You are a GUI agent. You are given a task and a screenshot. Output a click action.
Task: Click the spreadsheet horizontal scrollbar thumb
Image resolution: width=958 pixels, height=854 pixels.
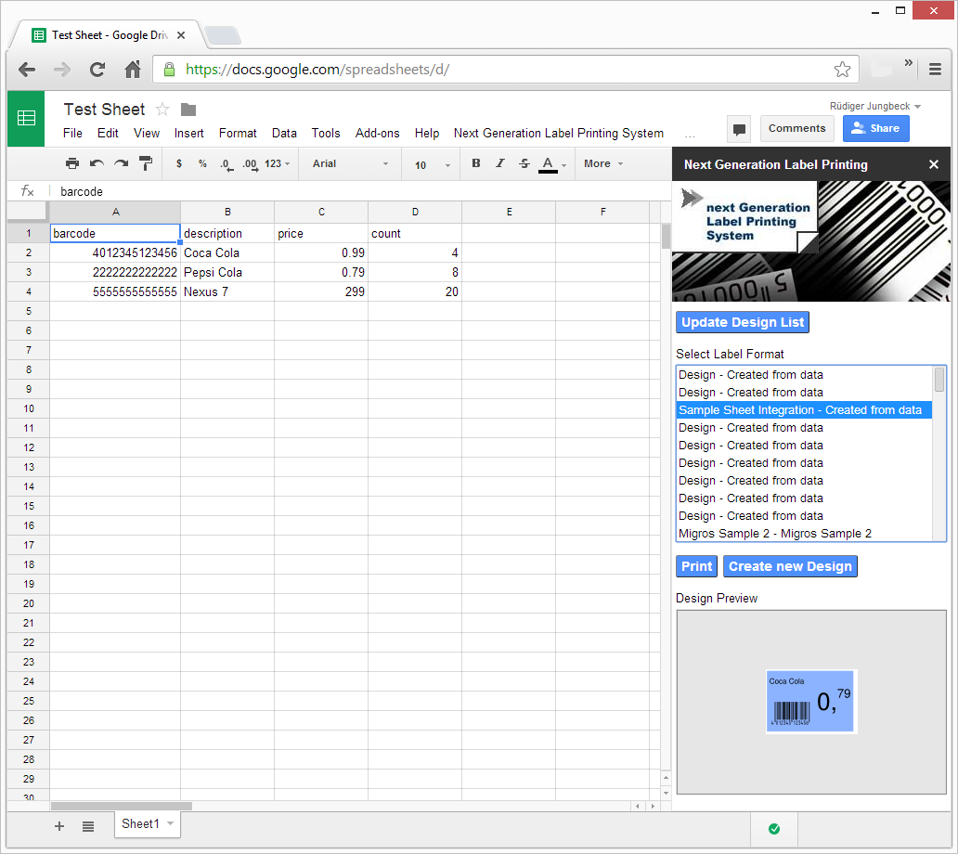(x=122, y=807)
